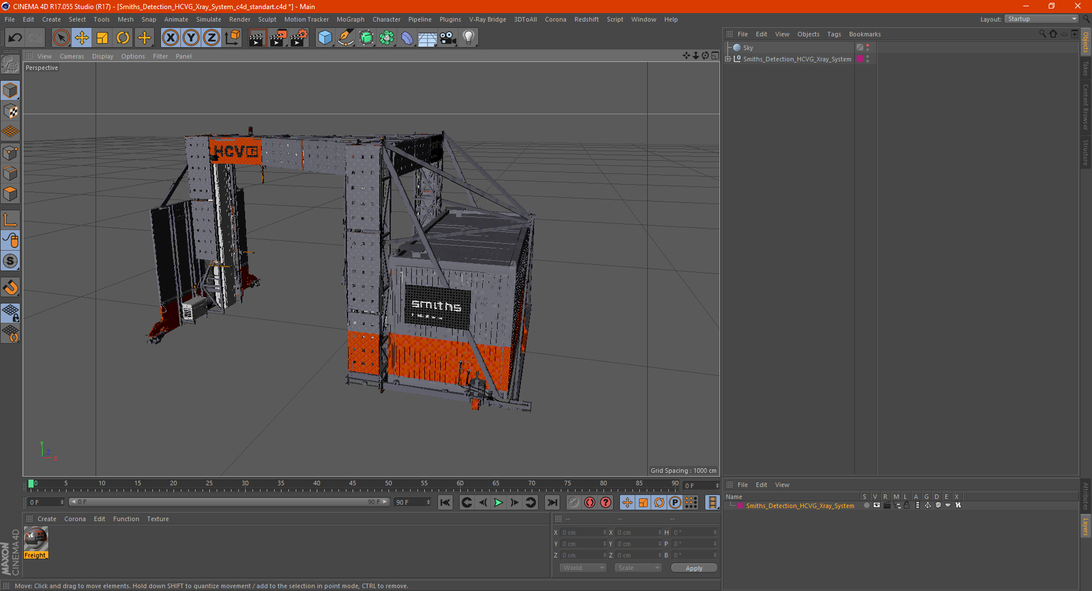Image resolution: width=1092 pixels, height=591 pixels.
Task: Add a Cube primitive object
Action: (325, 38)
